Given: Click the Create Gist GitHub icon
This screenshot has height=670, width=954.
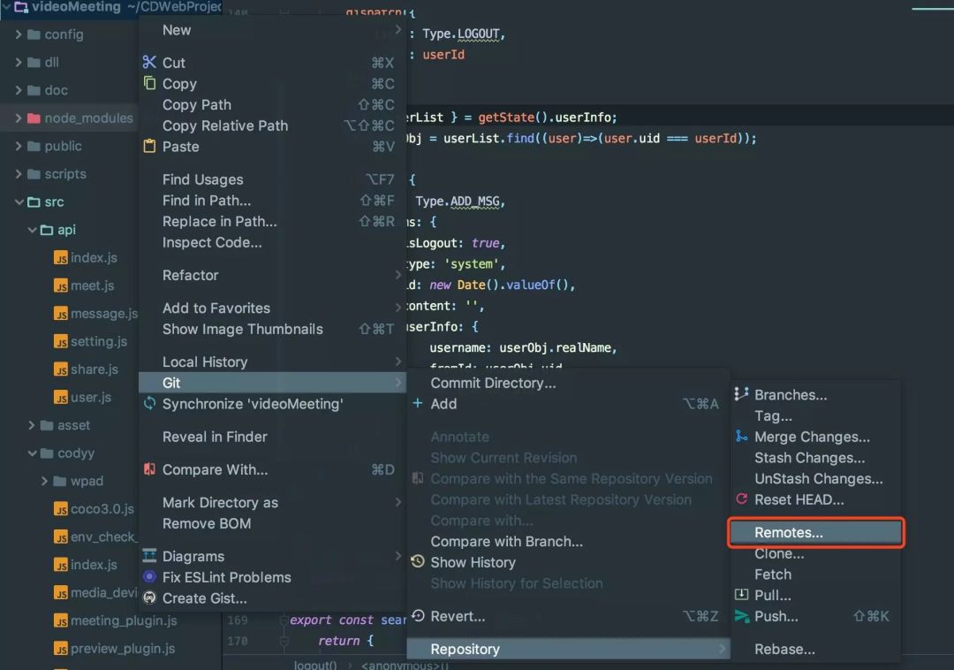Looking at the screenshot, I should tap(149, 598).
